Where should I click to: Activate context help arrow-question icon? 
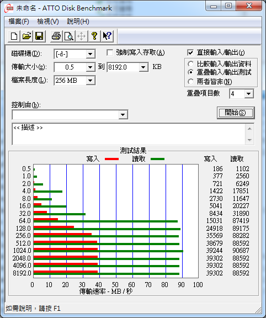(x=107, y=36)
